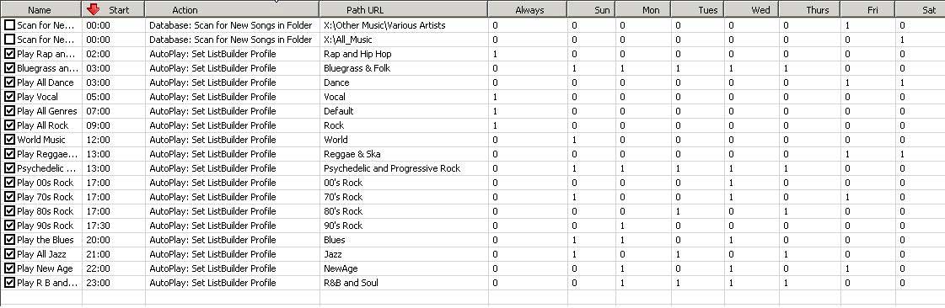Uncheck the Play the Blues event
This screenshot has width=945, height=308.
click(x=9, y=240)
